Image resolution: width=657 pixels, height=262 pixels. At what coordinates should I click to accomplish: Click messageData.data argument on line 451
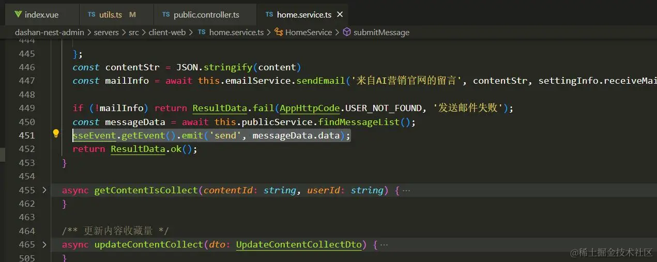[296, 135]
